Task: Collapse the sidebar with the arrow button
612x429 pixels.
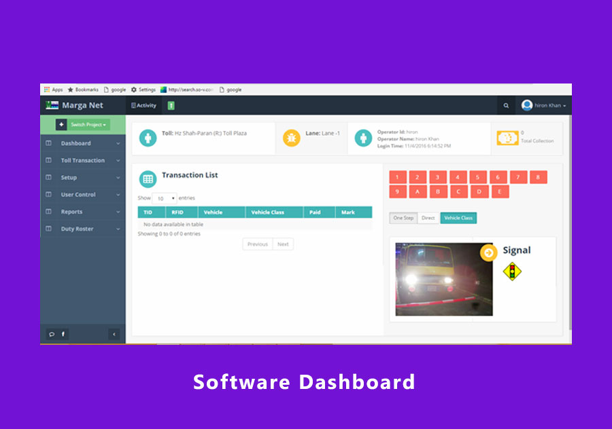Action: 114,334
